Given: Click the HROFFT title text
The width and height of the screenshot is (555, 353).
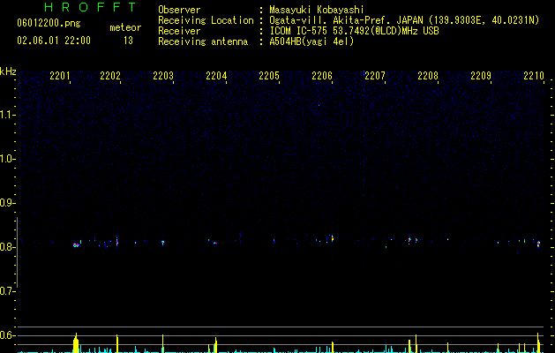Looking at the screenshot, I should [x=91, y=7].
